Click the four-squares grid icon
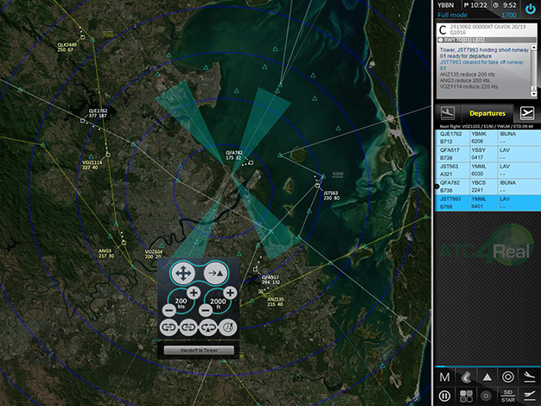541x406 pixels. 465,395
